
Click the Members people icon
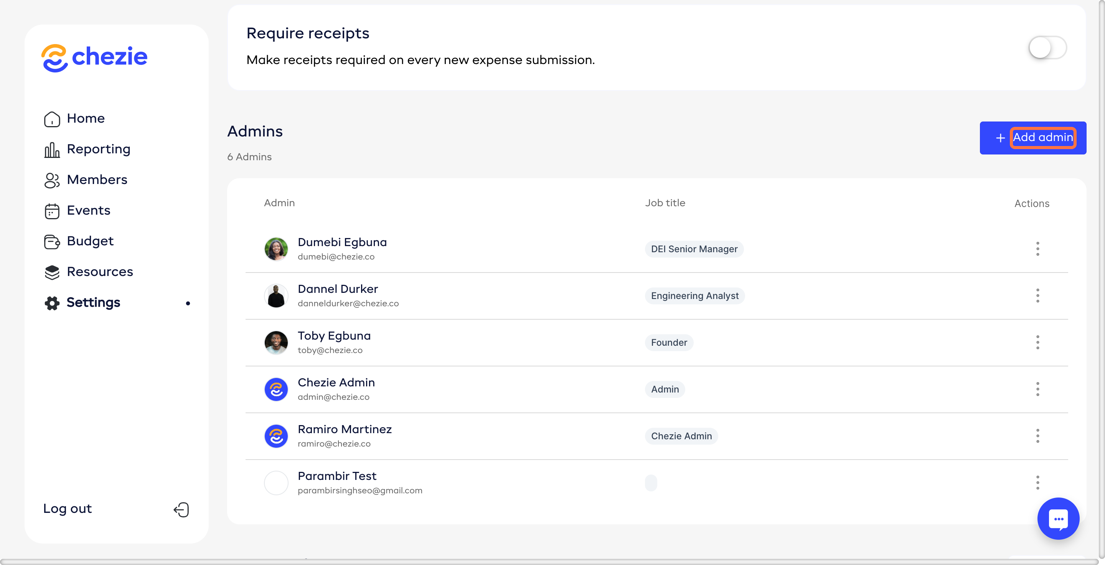52,180
